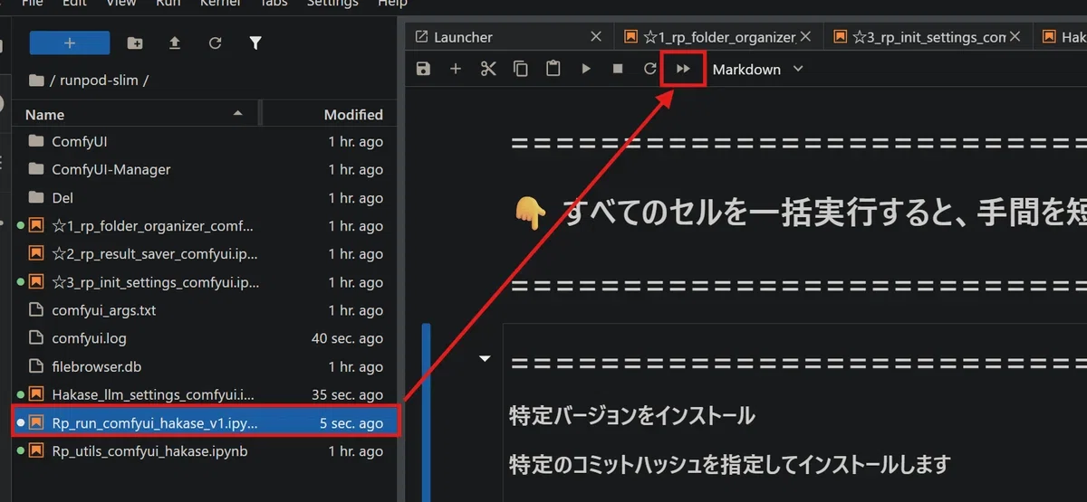The image size is (1087, 502).
Task: Run the selected cell with play icon
Action: [586, 69]
